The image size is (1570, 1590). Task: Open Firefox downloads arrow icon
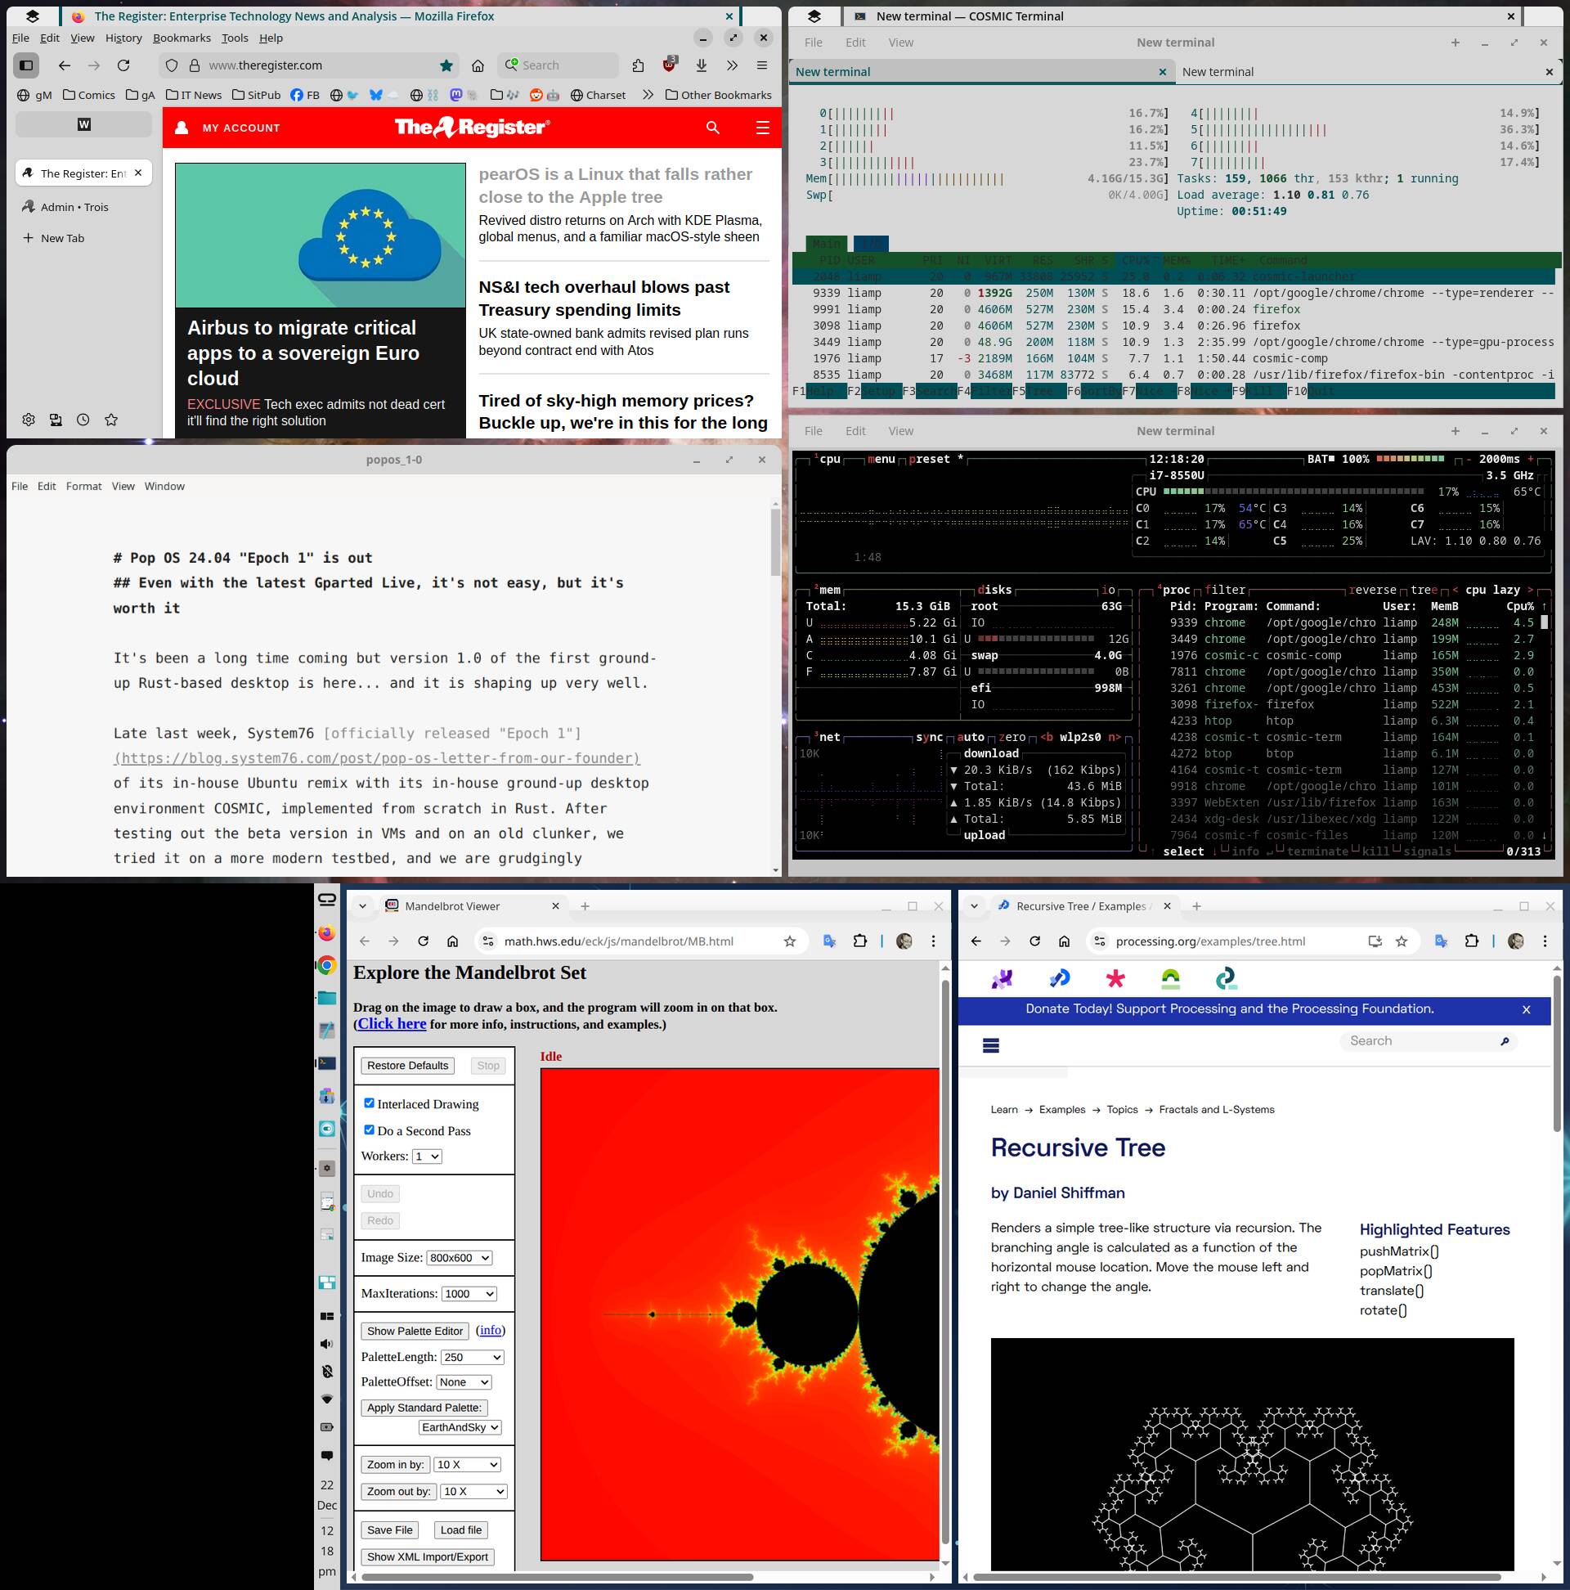[x=701, y=65]
